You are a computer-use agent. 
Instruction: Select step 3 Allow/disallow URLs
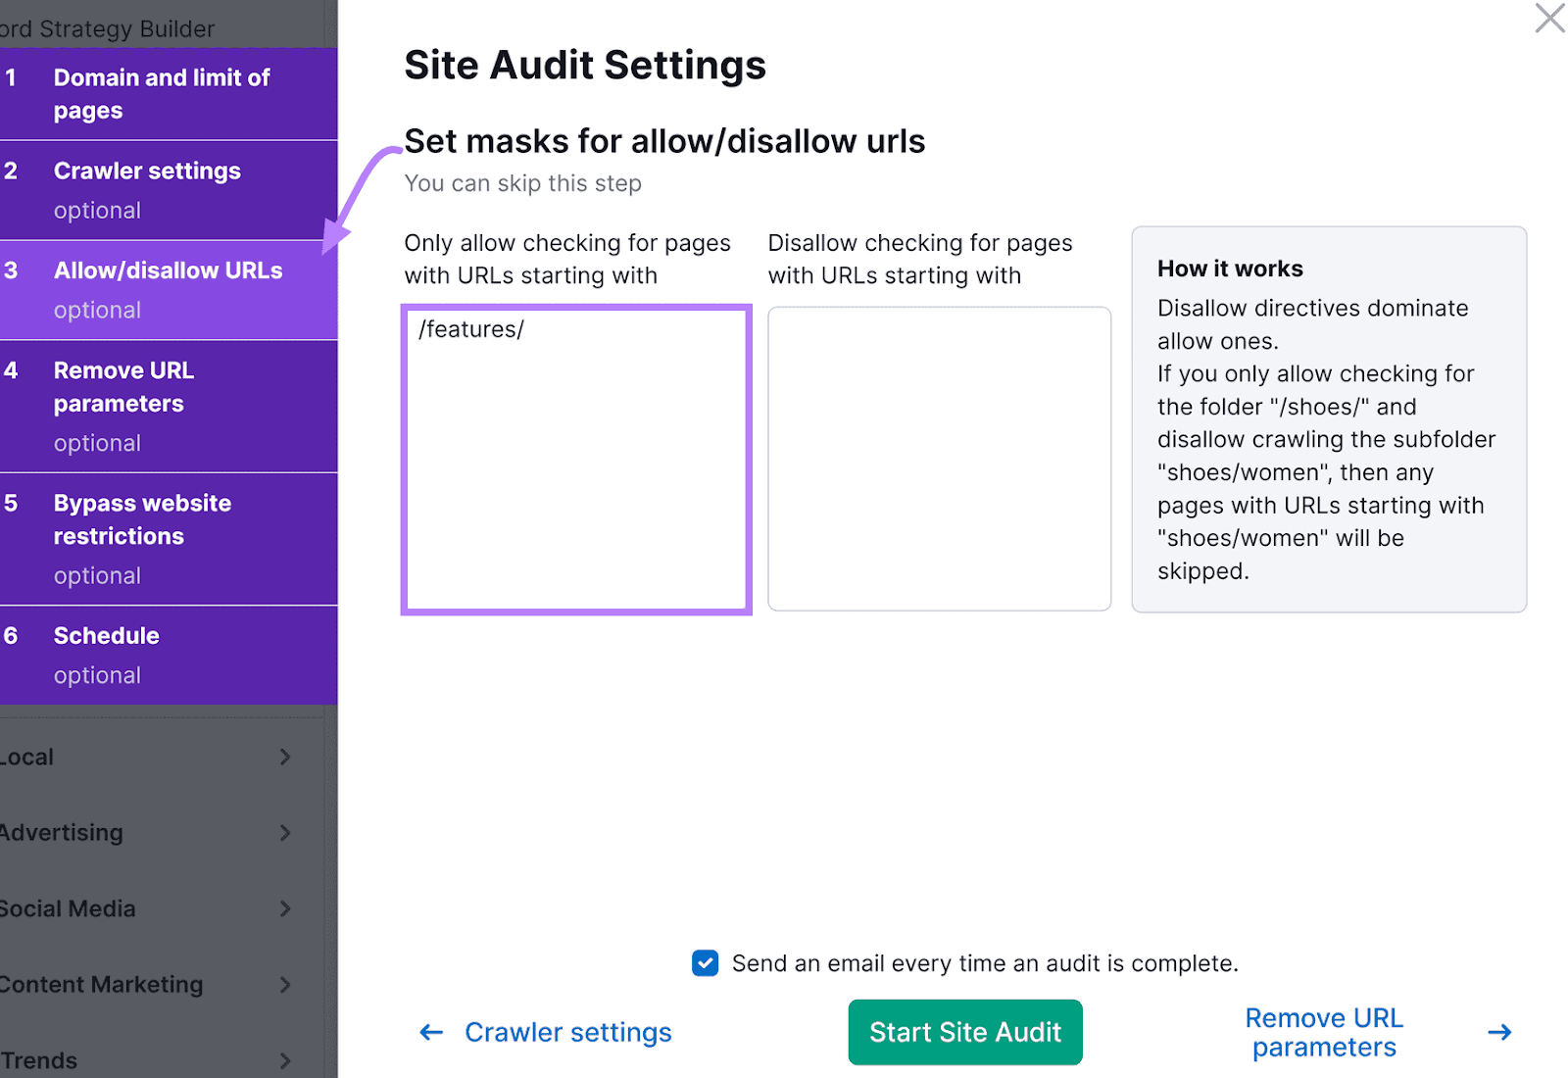click(167, 289)
